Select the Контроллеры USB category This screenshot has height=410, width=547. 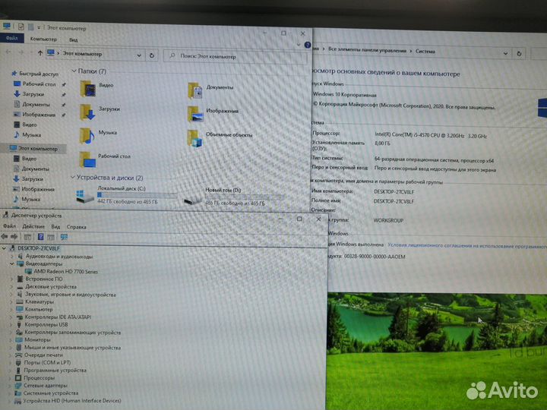[46, 325]
